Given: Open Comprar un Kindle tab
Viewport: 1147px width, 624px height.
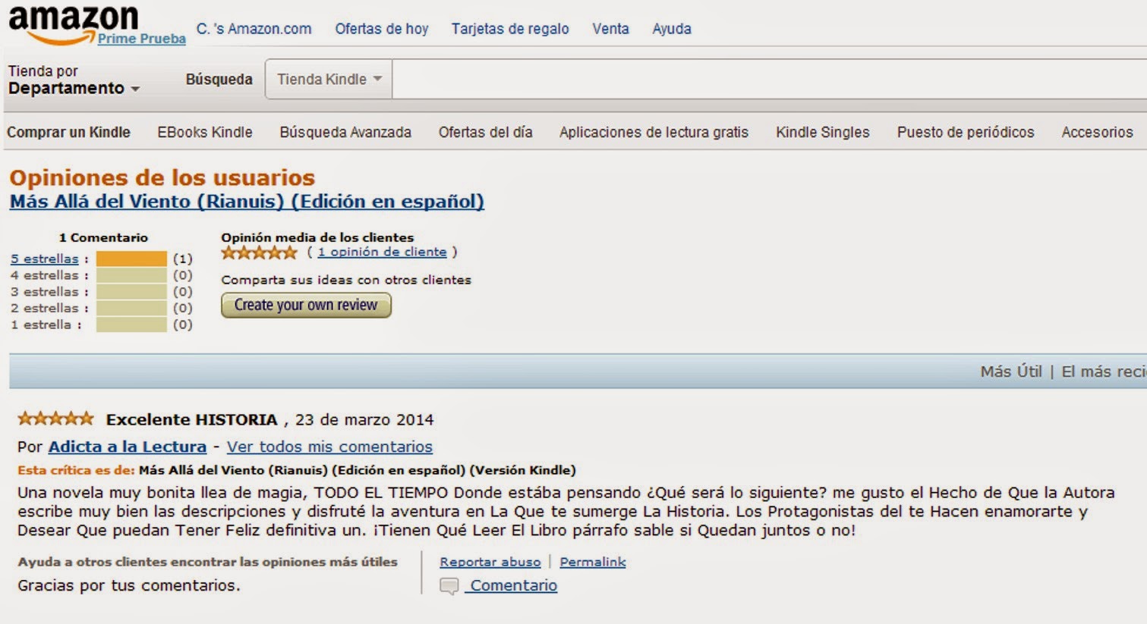Looking at the screenshot, I should [68, 132].
